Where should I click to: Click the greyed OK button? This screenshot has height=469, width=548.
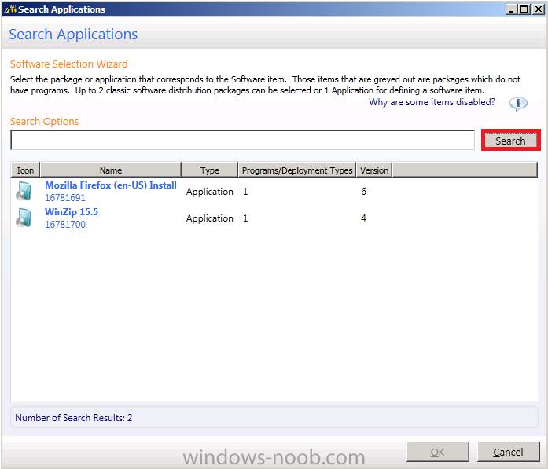[438, 452]
